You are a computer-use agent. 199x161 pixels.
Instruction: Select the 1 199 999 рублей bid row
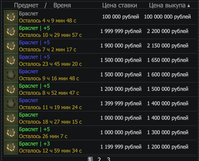[x=100, y=147]
